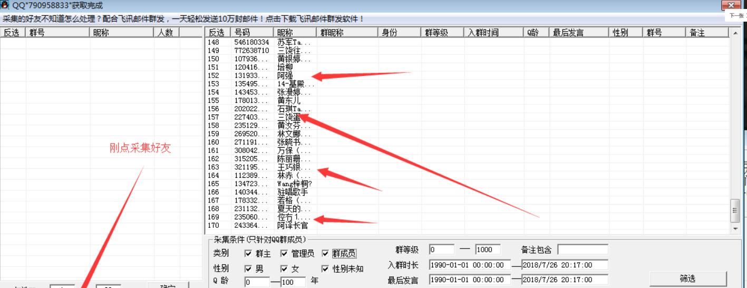This screenshot has height=288, width=747.
Task: Click the member list scrollbar up arrow
Action: (x=736, y=33)
